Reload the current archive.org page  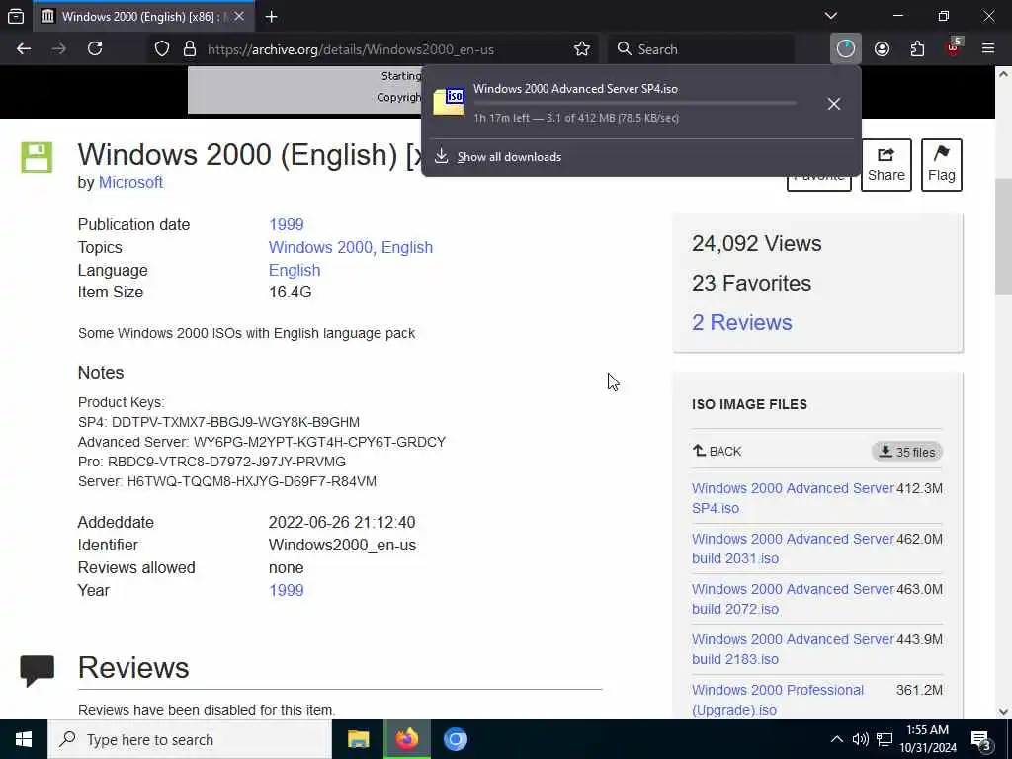(x=95, y=49)
